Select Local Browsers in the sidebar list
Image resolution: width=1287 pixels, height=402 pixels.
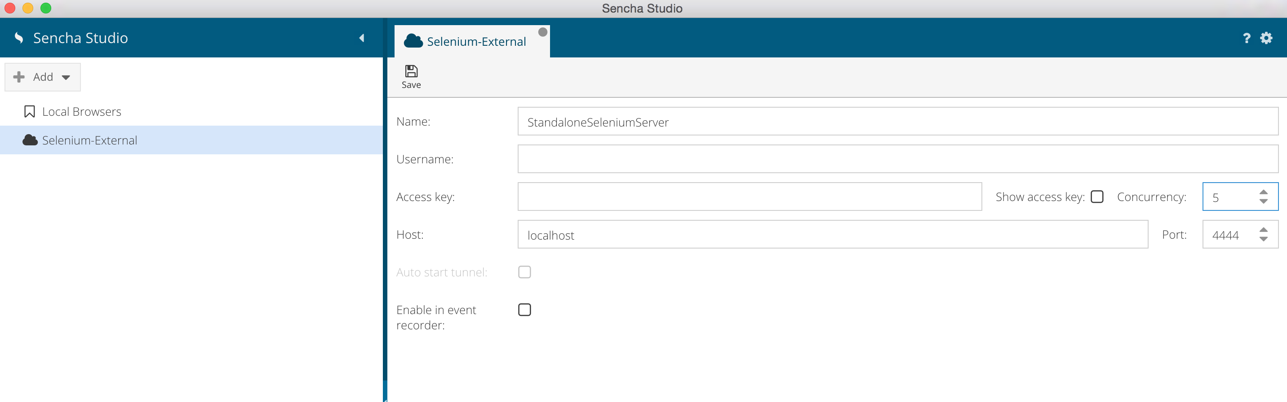81,112
